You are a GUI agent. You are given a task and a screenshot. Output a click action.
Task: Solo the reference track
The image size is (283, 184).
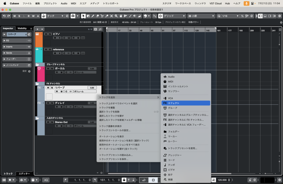50,50
